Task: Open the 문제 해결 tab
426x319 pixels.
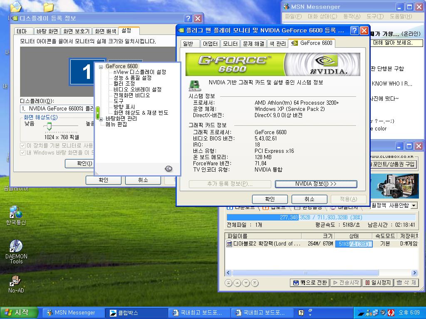Action: point(254,43)
